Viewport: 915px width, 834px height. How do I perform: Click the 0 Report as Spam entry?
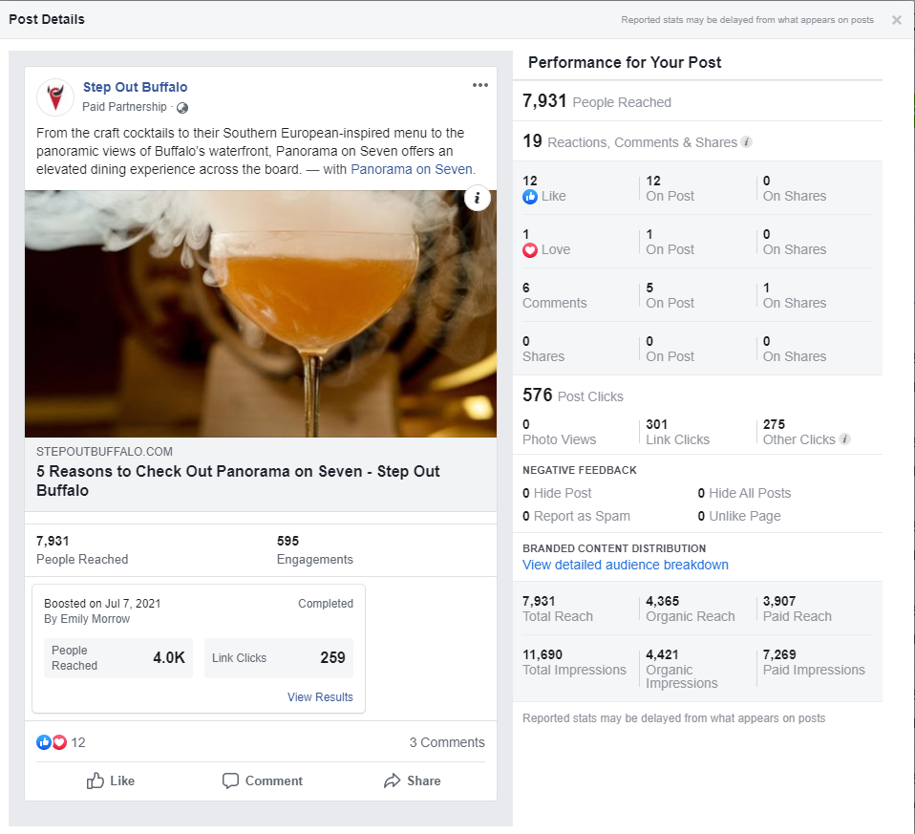point(576,516)
